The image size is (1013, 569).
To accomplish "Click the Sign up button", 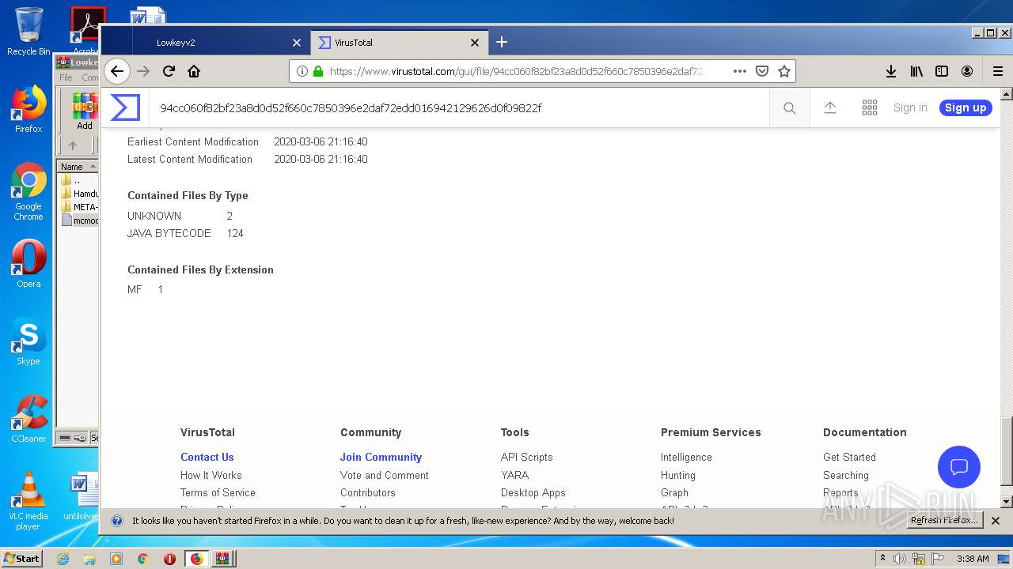I will click(x=966, y=108).
